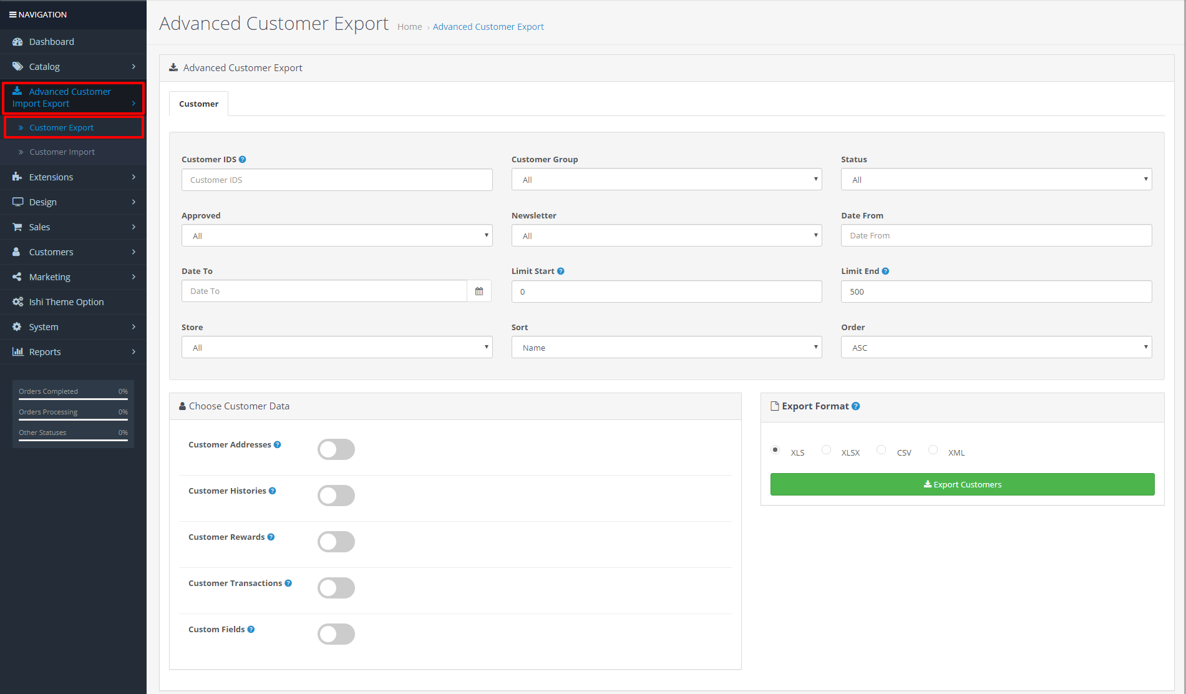Click the Other Statuses progress bar
Image resolution: width=1186 pixels, height=694 pixels.
73,440
